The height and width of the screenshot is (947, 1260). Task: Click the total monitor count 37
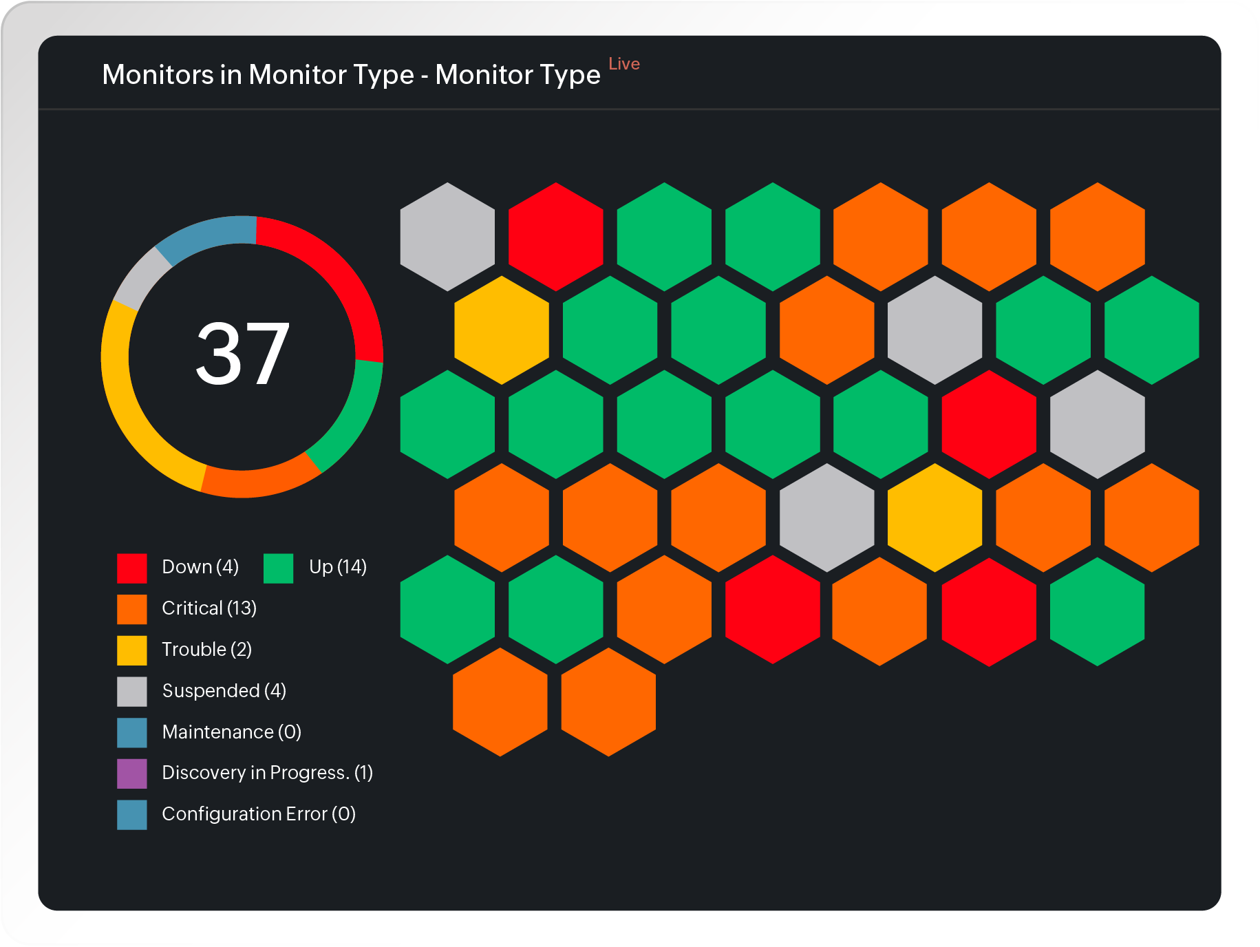[242, 354]
